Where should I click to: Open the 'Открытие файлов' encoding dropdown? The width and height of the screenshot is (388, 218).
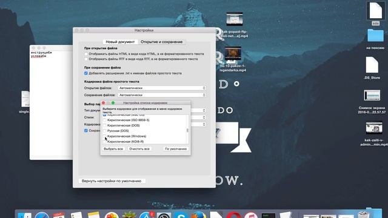click(x=162, y=88)
